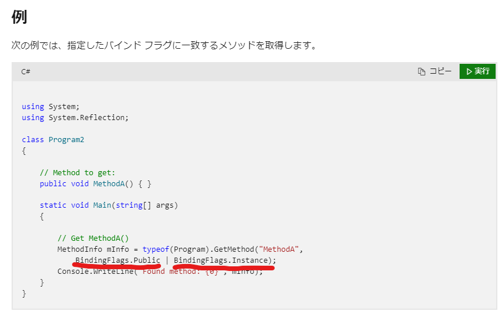Click the 'class Program2' declaration

(x=53, y=140)
